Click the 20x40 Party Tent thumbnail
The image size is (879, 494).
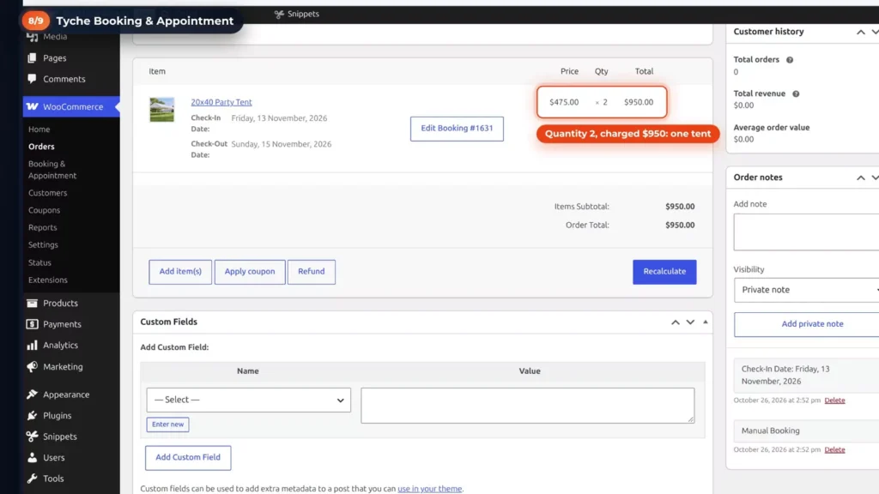tap(161, 110)
